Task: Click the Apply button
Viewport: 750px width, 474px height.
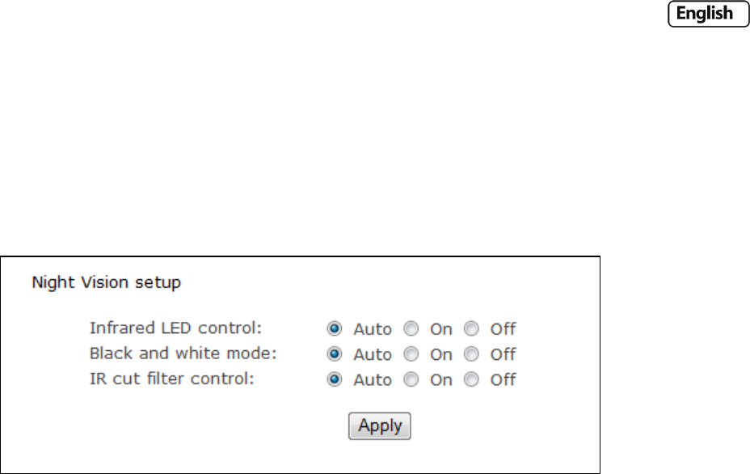Action: pyautogui.click(x=380, y=425)
